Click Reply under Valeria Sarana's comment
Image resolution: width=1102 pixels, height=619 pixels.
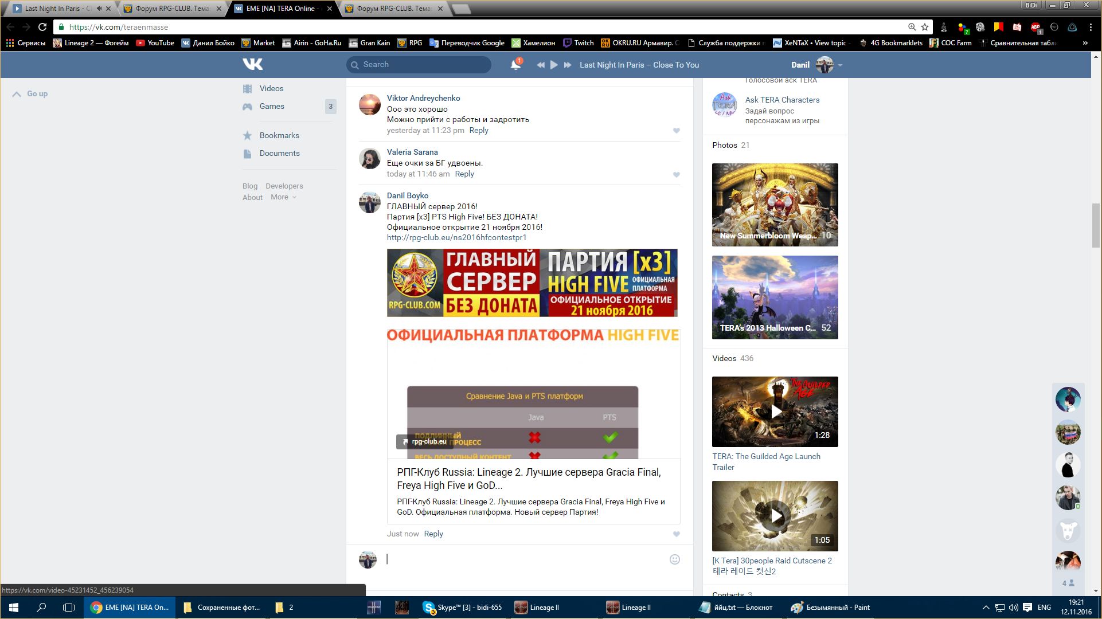[x=464, y=174]
